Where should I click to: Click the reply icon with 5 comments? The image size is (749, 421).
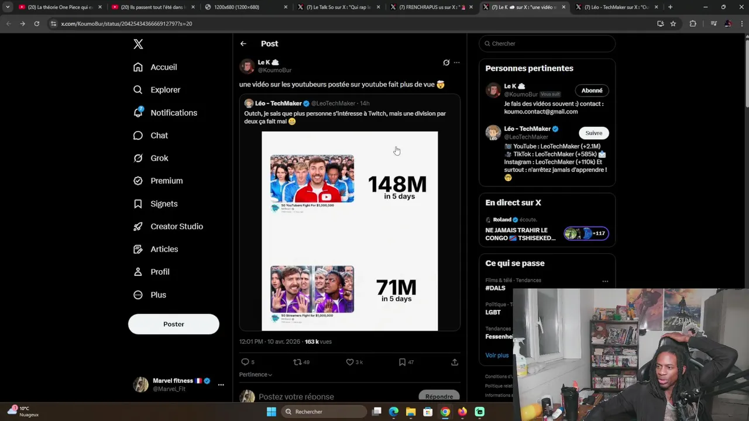(245, 362)
